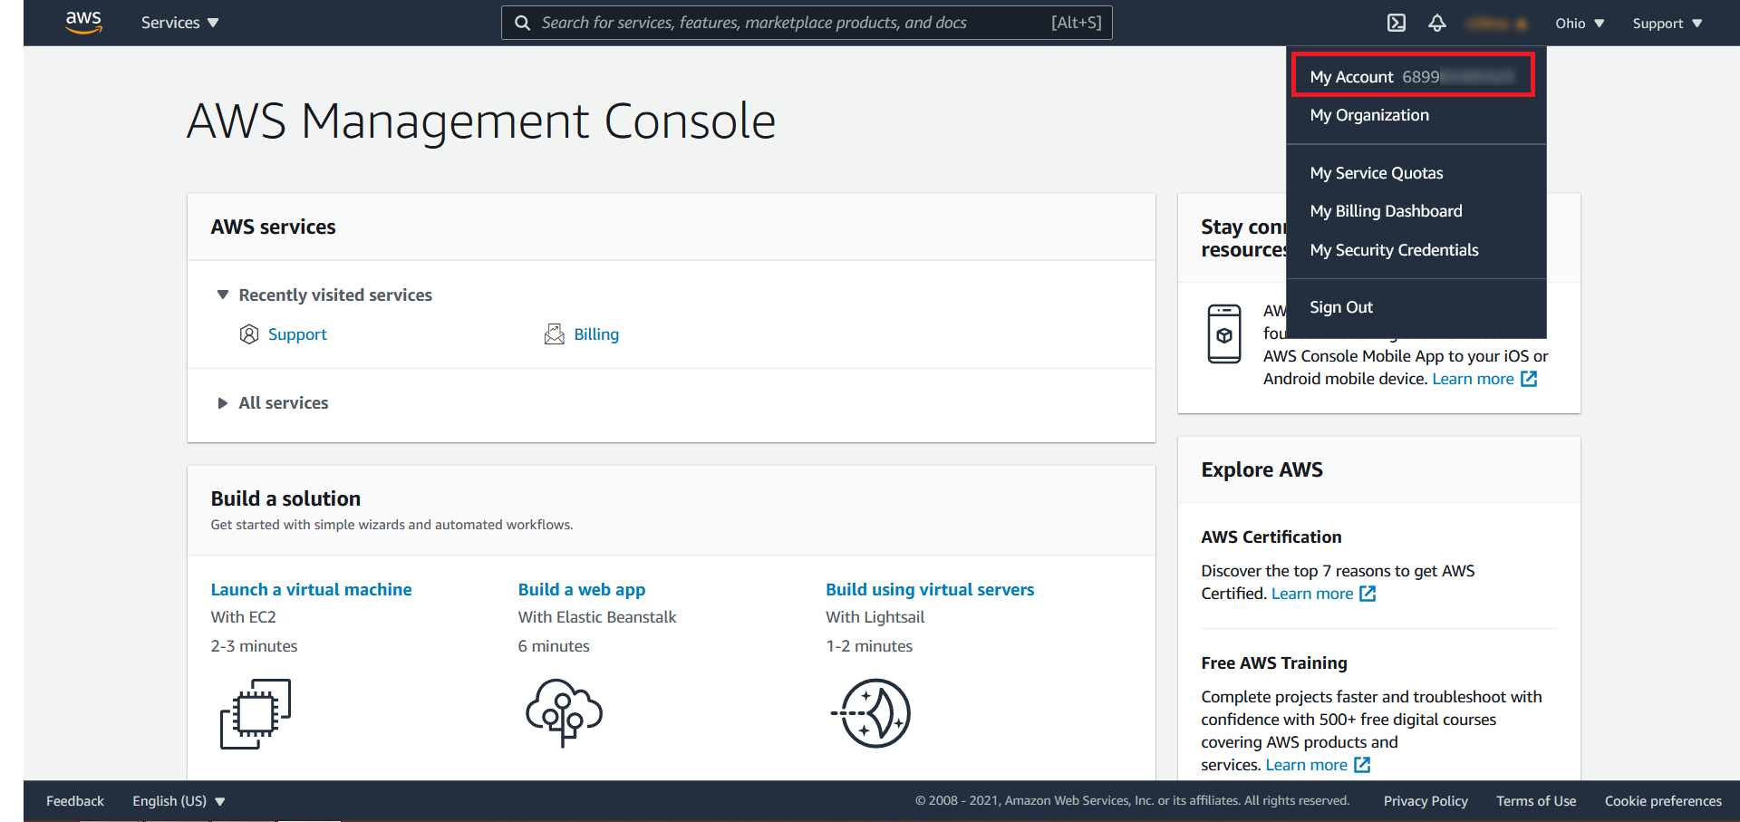Click the '2-3 minutes' text
Viewport: 1740px width, 822px height.
pyautogui.click(x=254, y=646)
